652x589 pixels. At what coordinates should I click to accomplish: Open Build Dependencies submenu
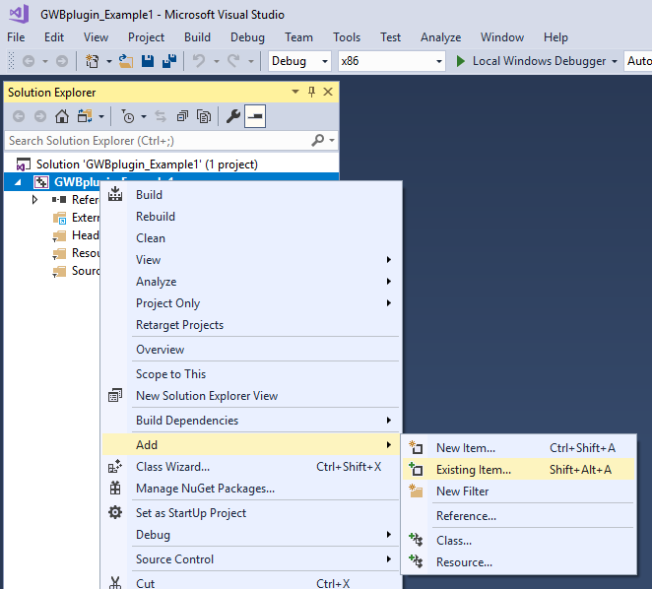tap(251, 421)
